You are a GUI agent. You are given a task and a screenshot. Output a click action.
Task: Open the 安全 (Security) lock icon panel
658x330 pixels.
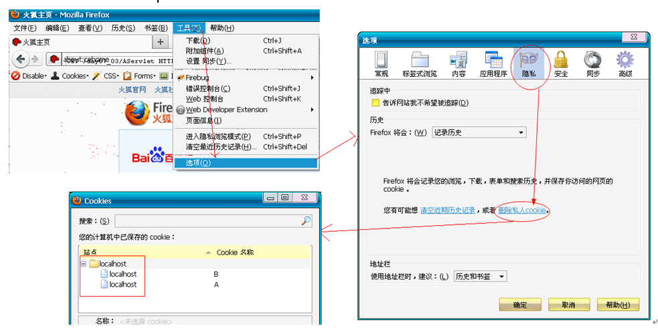click(561, 63)
